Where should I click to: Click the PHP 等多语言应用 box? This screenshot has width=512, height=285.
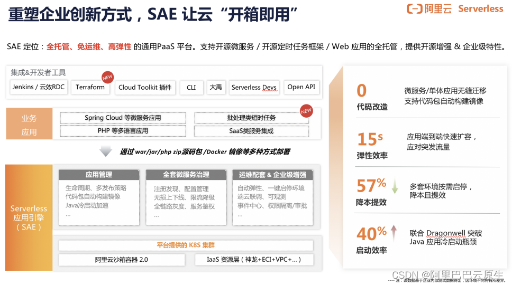(x=123, y=131)
